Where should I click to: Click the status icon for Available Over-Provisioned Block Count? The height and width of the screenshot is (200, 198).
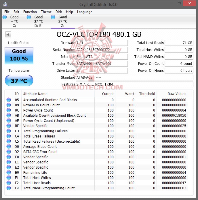(x=9, y=115)
